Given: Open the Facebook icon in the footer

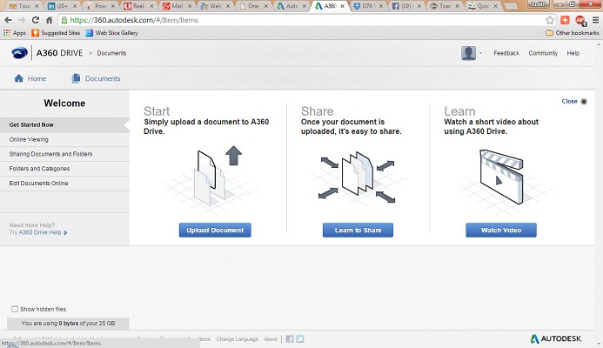Looking at the screenshot, I should [290, 338].
